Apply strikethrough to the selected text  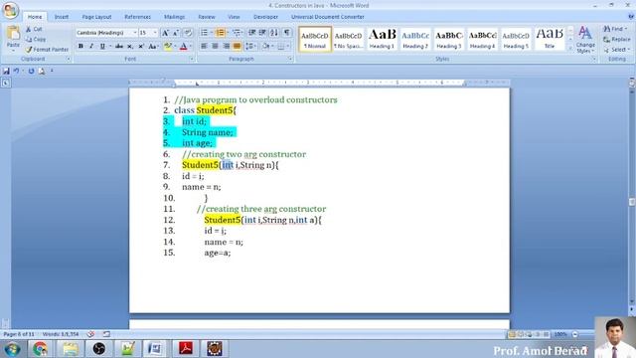click(119, 47)
